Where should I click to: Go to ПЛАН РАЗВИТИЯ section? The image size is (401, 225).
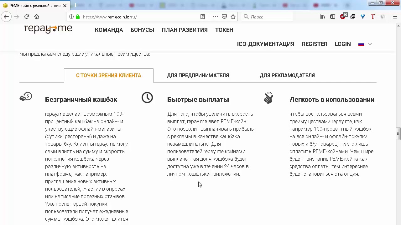[185, 30]
